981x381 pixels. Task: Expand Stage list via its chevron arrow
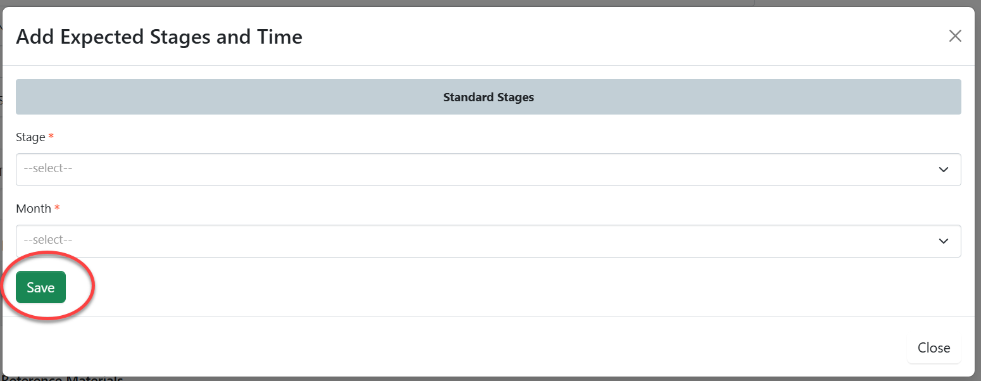click(943, 170)
